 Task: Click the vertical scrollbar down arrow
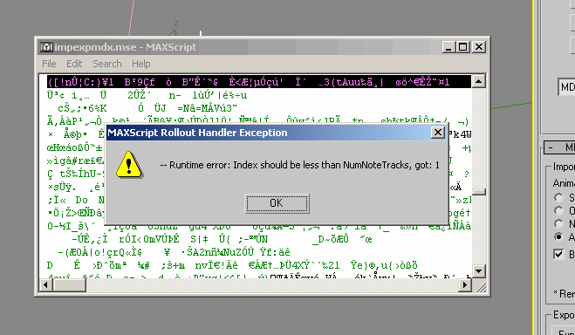tap(478, 271)
